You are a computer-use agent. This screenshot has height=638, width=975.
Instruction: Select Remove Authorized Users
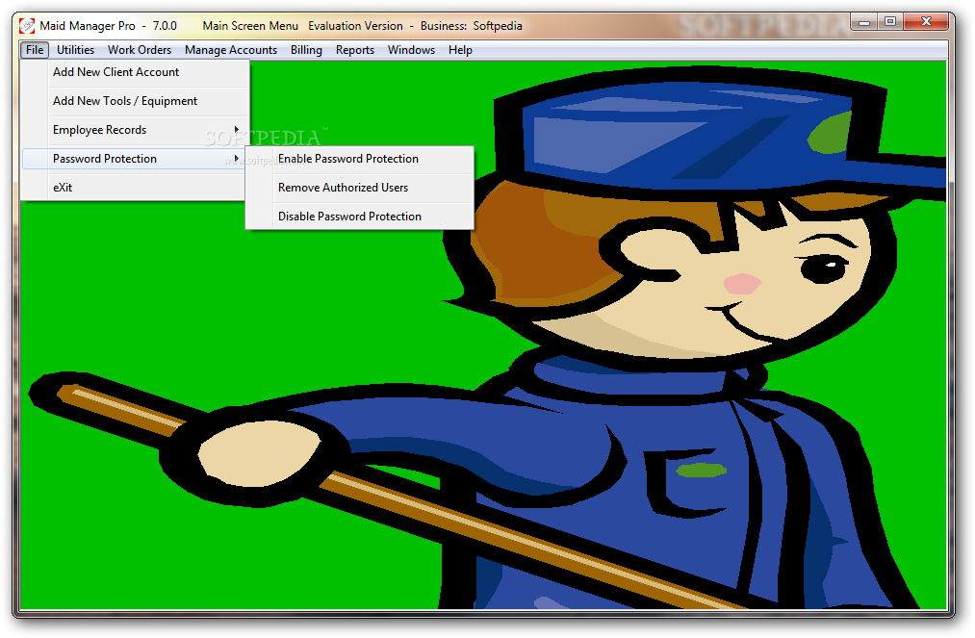359,188
